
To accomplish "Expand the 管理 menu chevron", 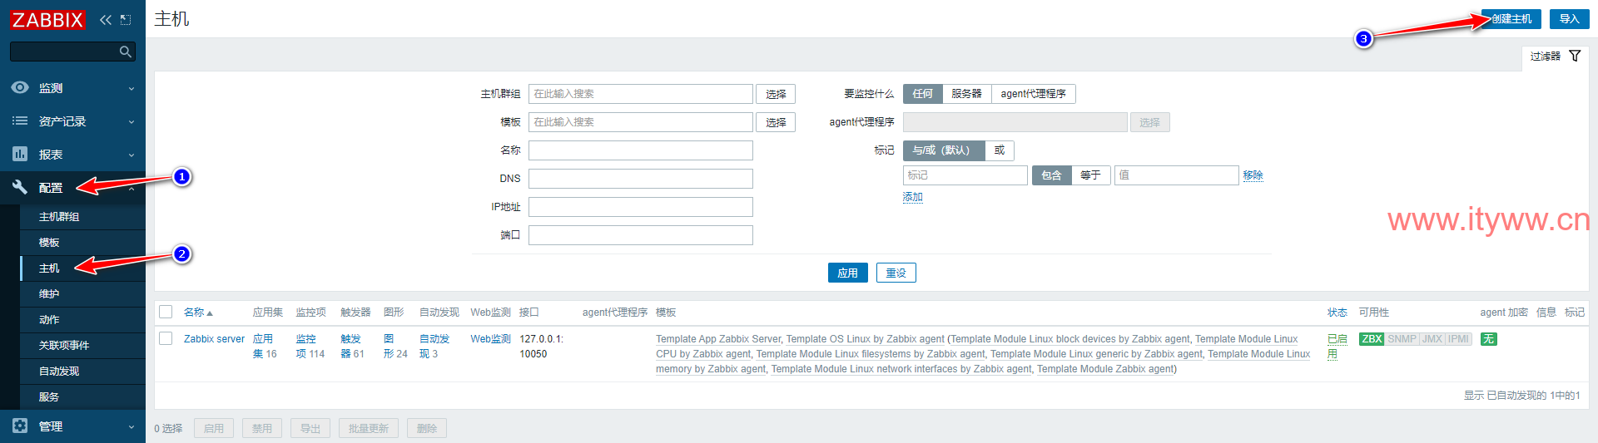I will [x=132, y=426].
